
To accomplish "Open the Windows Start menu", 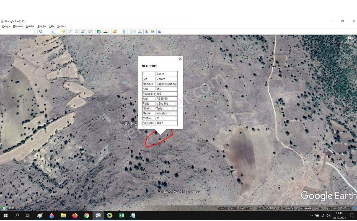I will [5, 215].
